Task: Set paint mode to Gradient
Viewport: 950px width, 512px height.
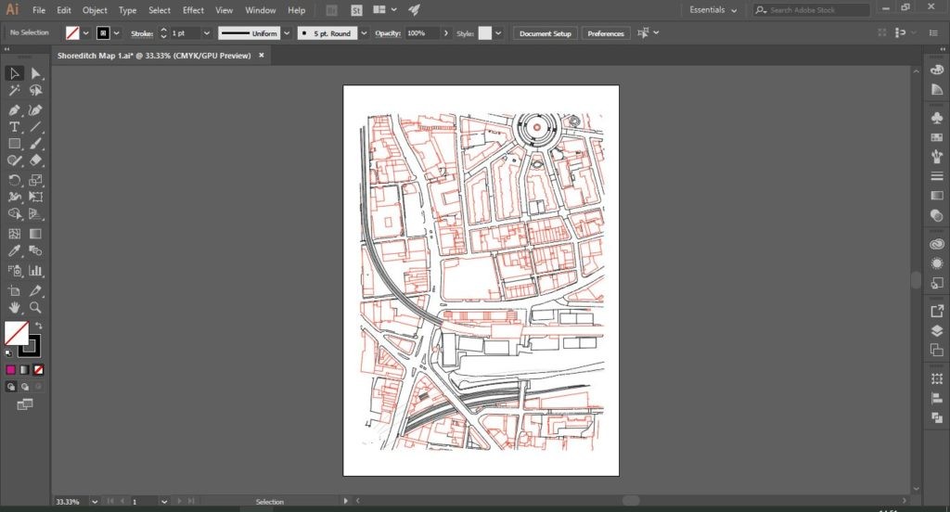Action: click(x=25, y=369)
